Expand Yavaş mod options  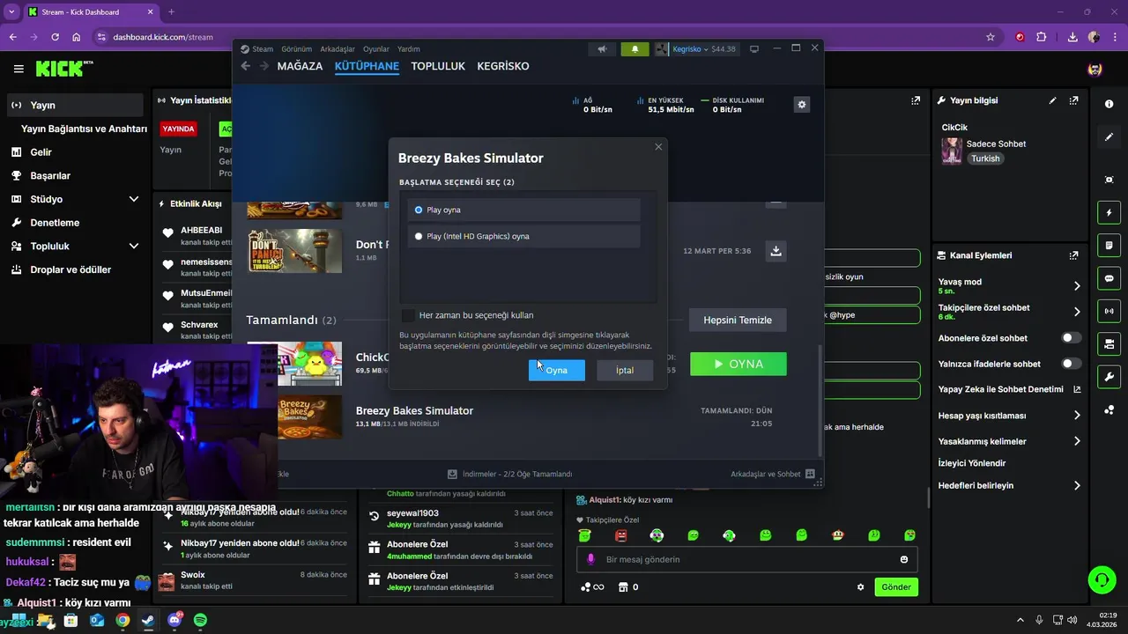coord(1077,286)
